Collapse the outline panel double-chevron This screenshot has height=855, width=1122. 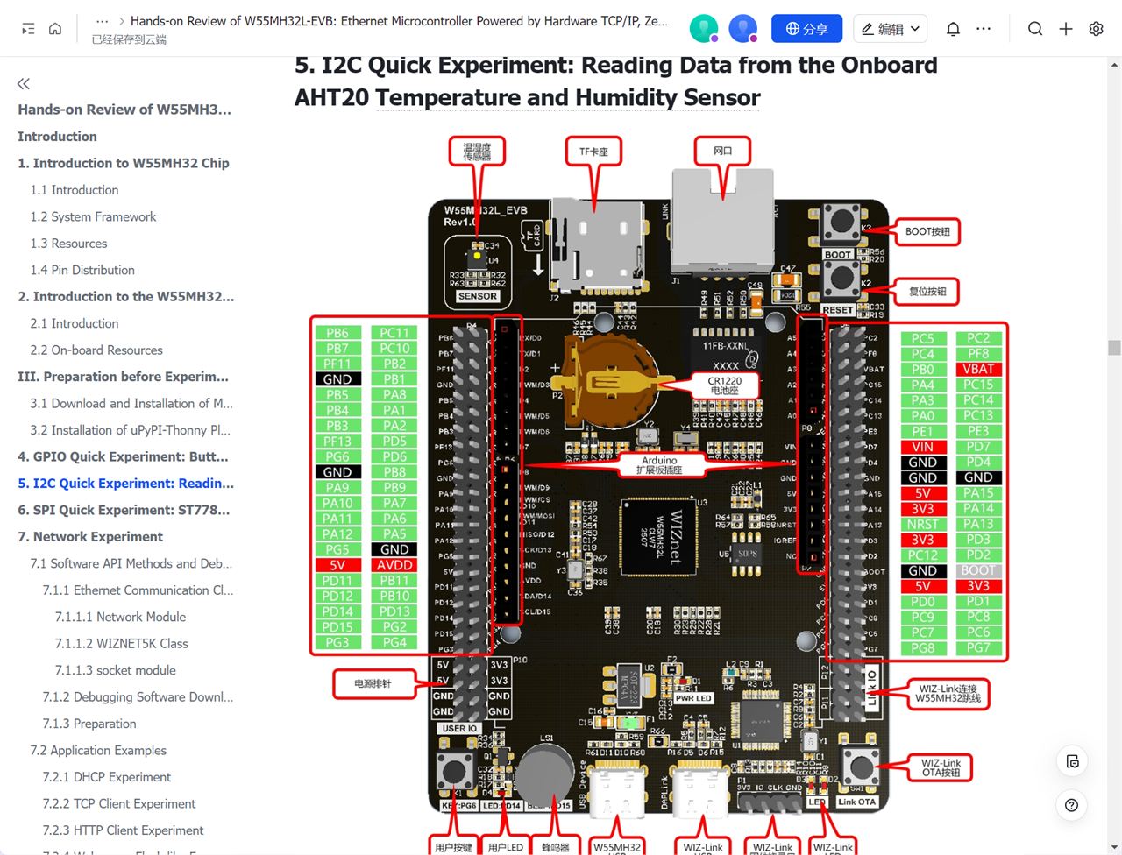24,83
